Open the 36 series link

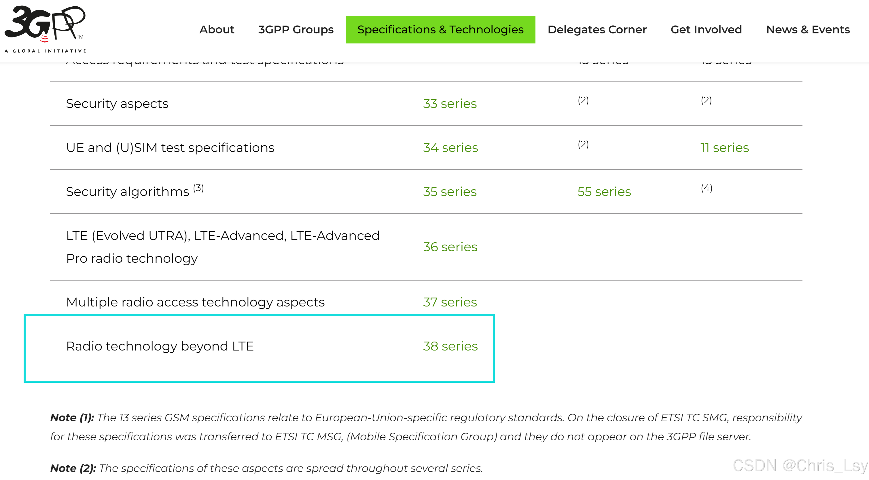click(450, 247)
